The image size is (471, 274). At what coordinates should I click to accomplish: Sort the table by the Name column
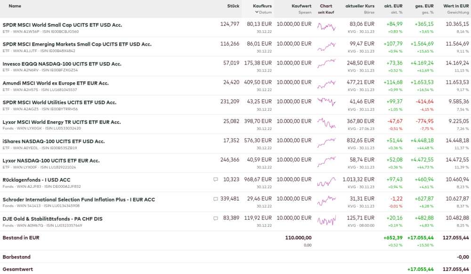pos(15,6)
